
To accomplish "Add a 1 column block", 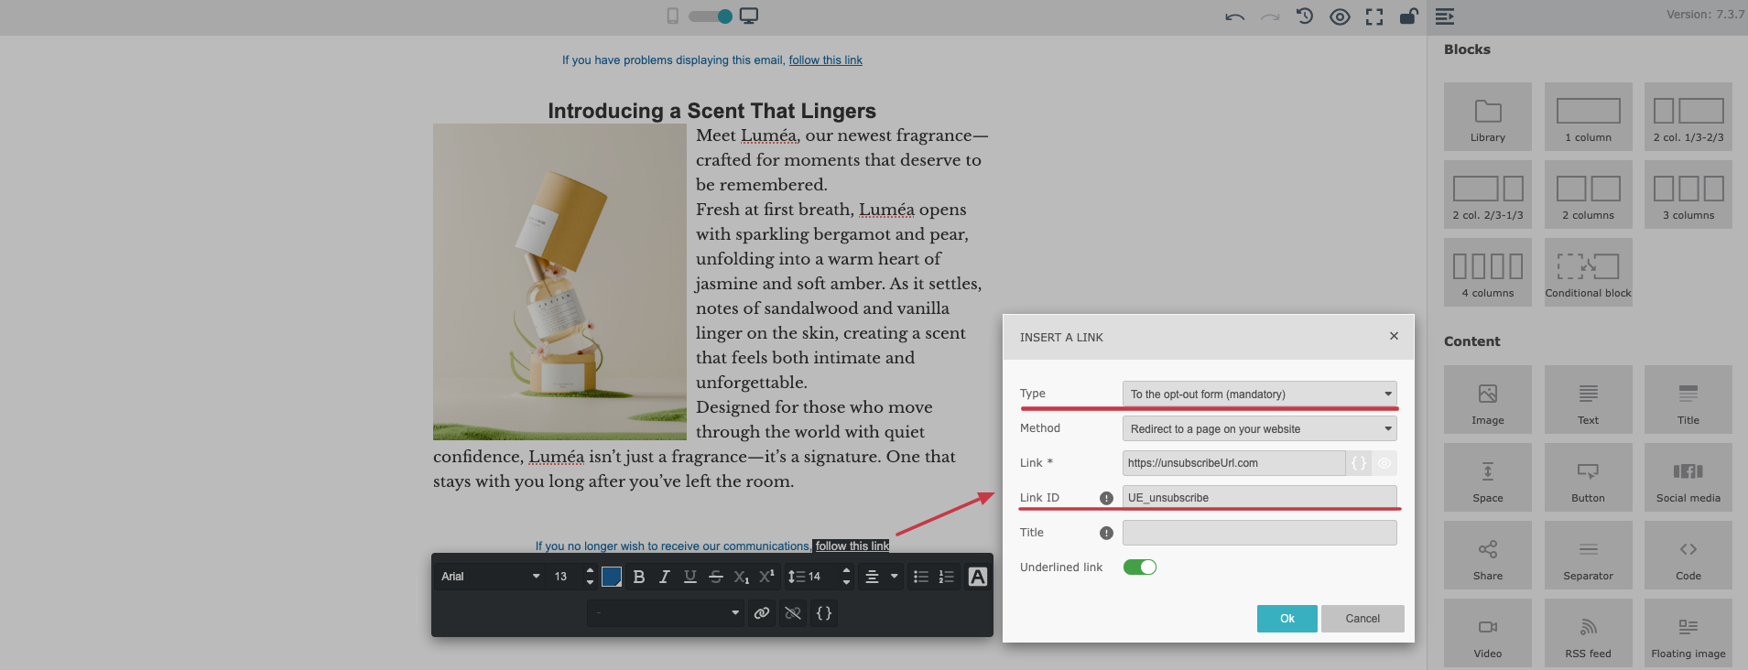I will tap(1589, 116).
